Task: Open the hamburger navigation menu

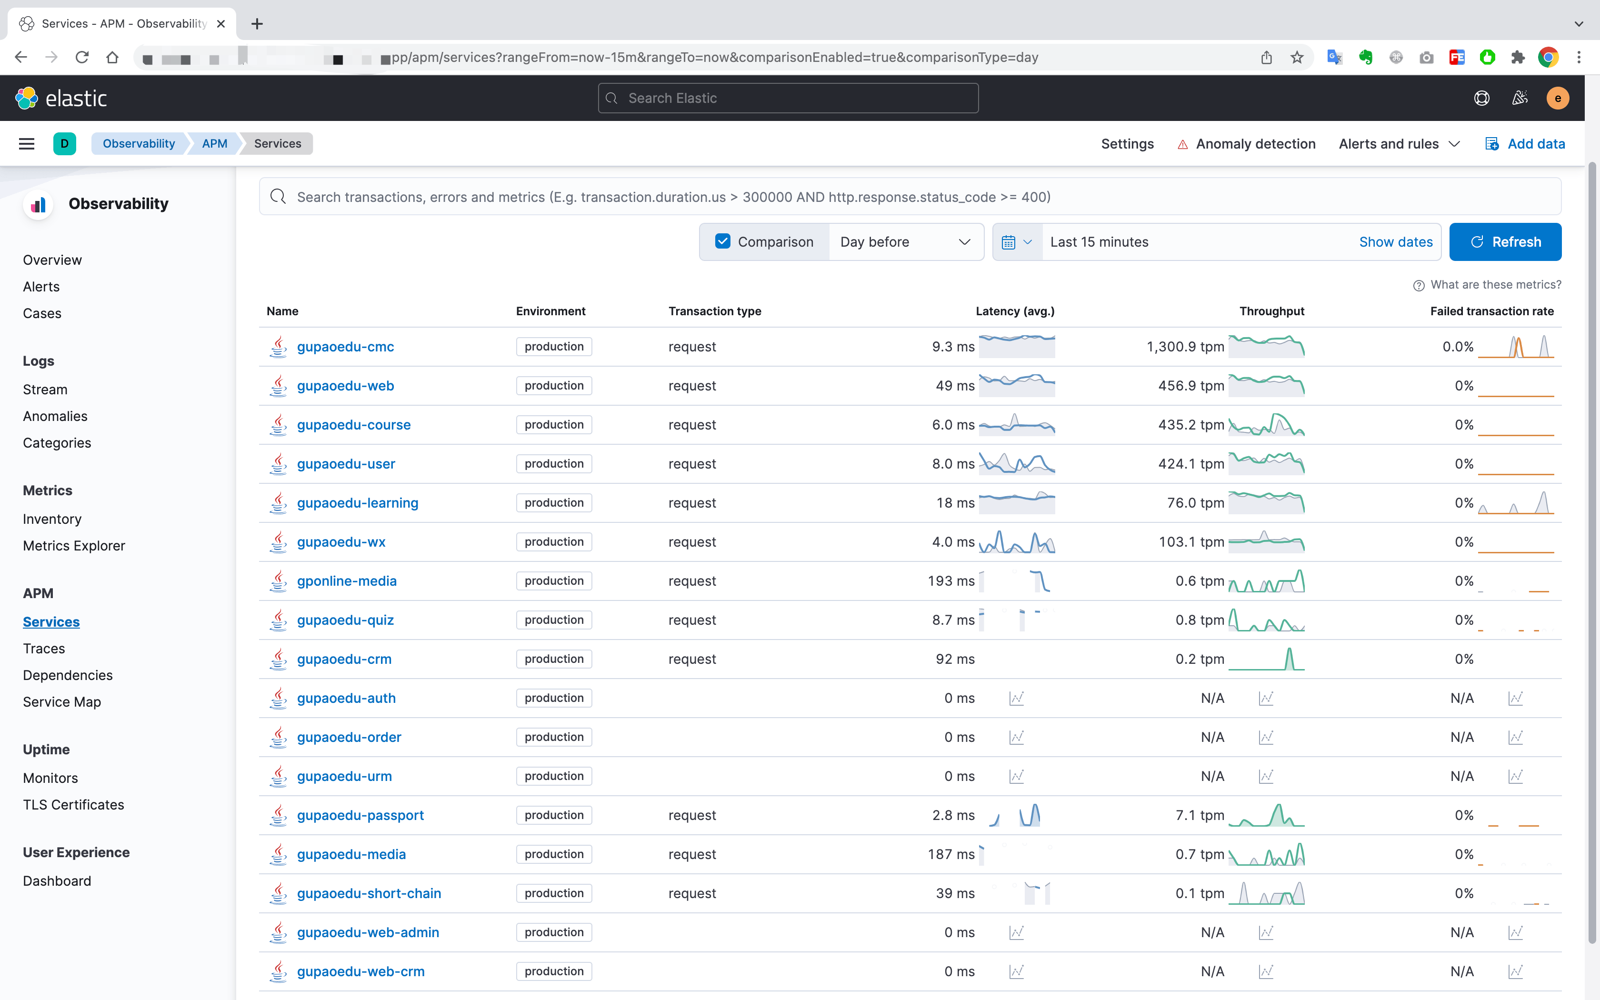Action: (27, 143)
